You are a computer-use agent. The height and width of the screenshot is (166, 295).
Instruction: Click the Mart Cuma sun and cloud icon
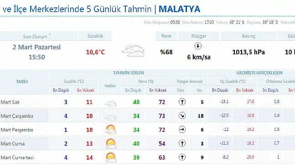point(111,144)
